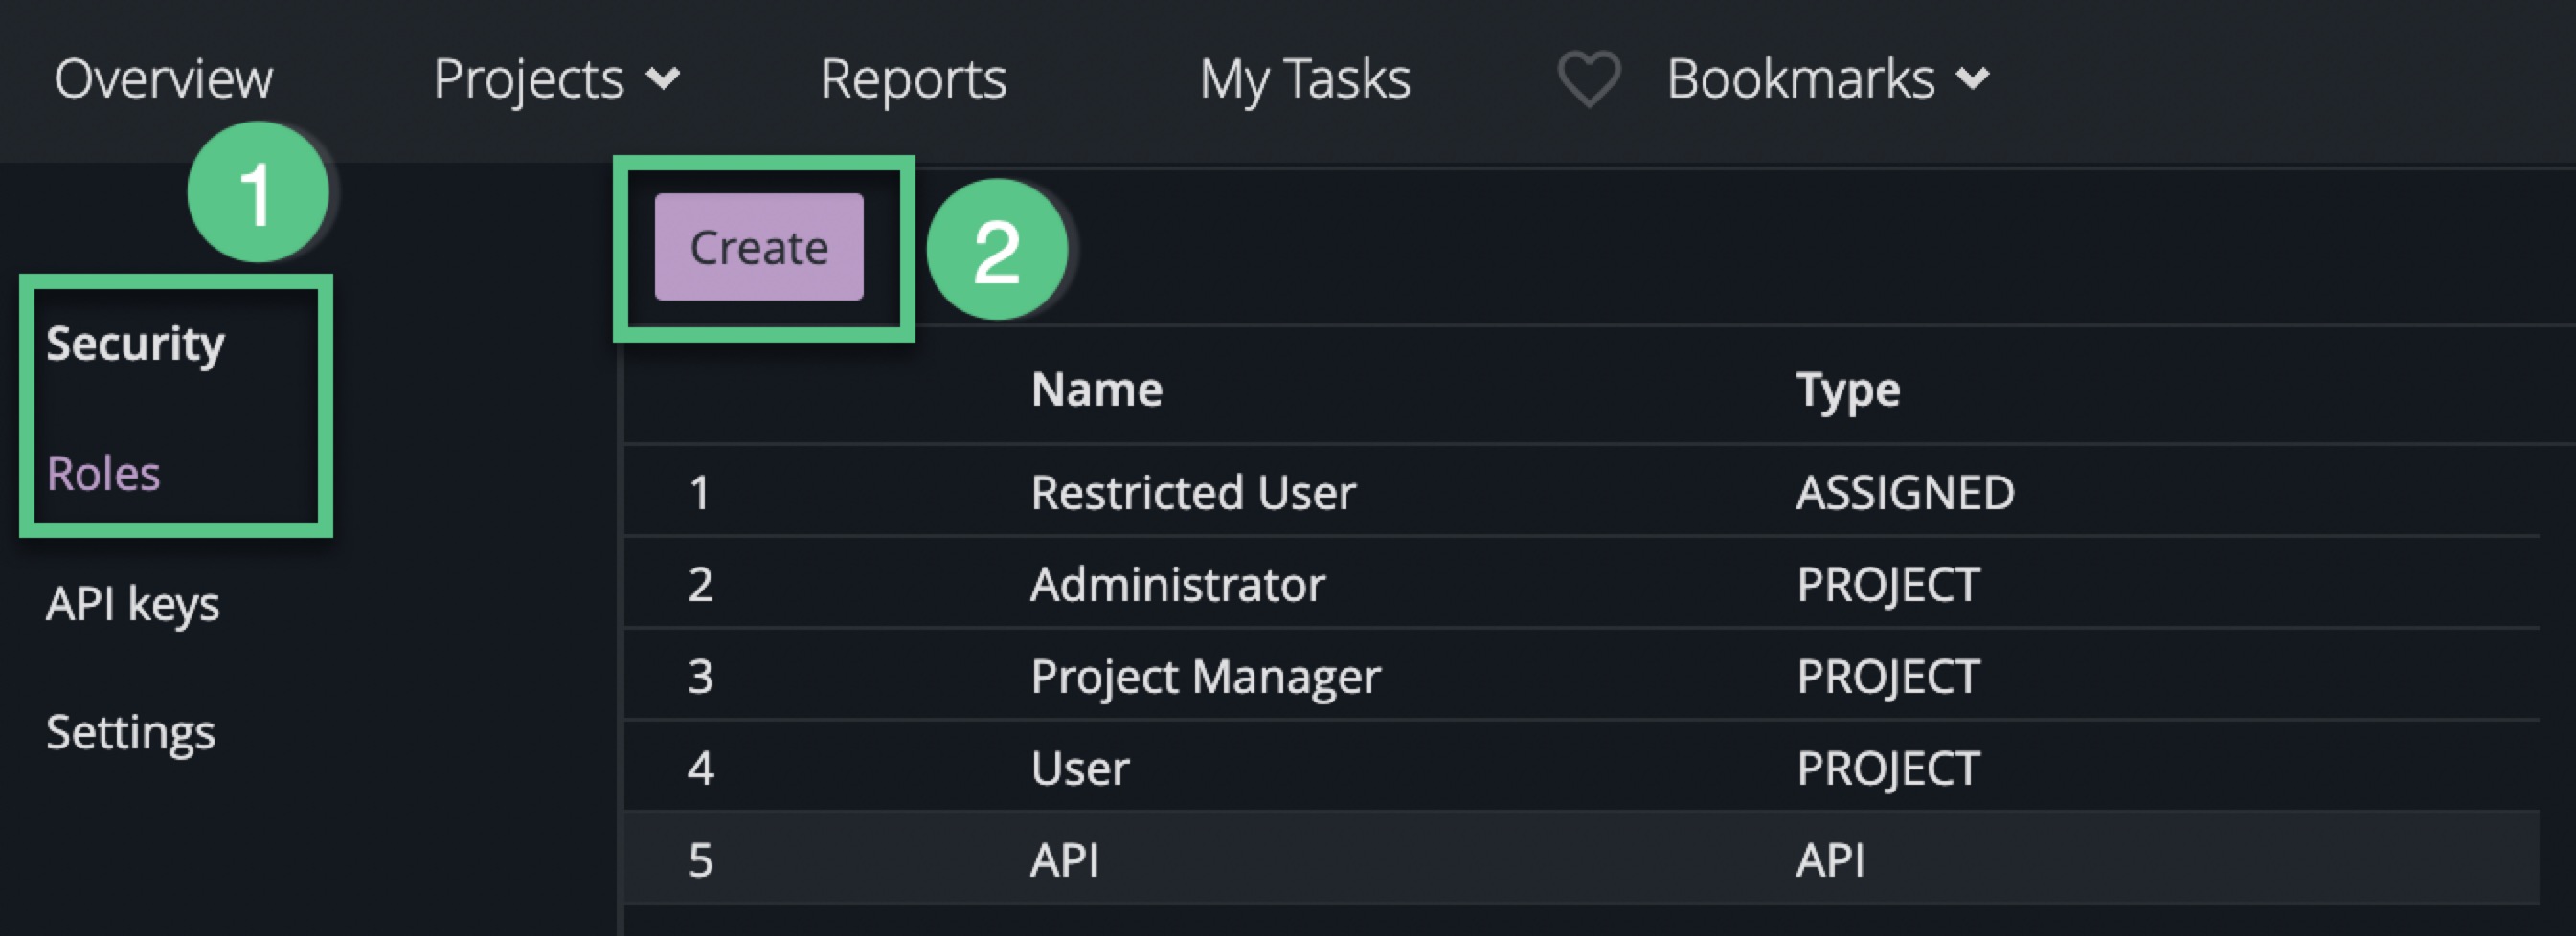Click row number 1 for Restricted User

(700, 493)
